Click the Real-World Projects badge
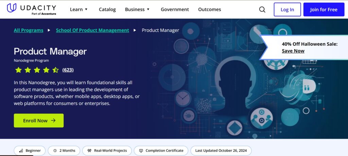This screenshot has height=156, width=348. (107, 151)
